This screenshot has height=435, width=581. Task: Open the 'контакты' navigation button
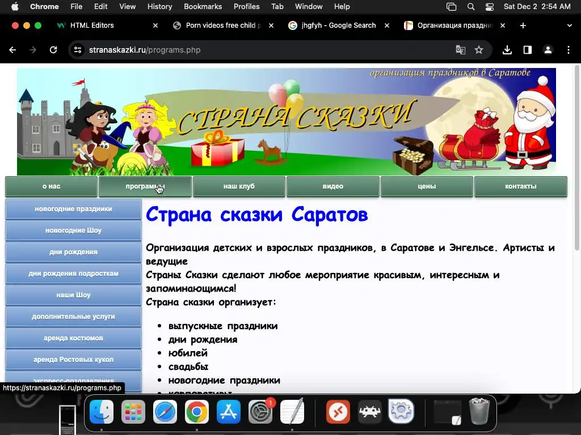coord(521,186)
